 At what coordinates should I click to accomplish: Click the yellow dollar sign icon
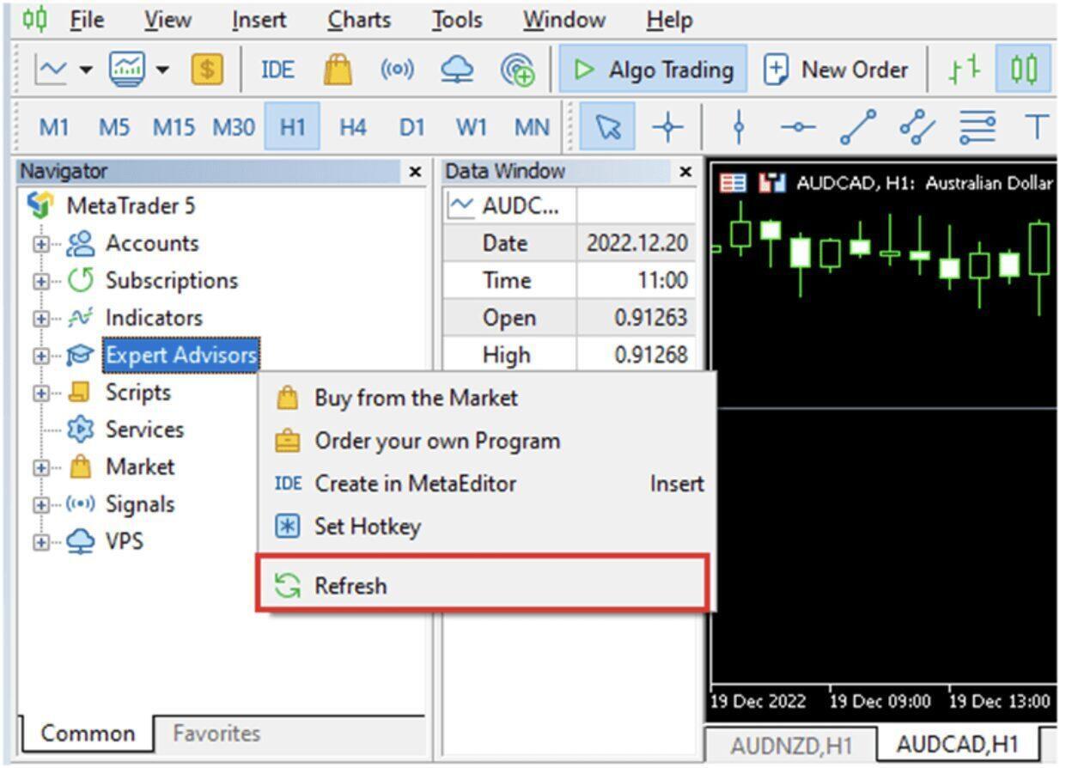pyautogui.click(x=206, y=70)
